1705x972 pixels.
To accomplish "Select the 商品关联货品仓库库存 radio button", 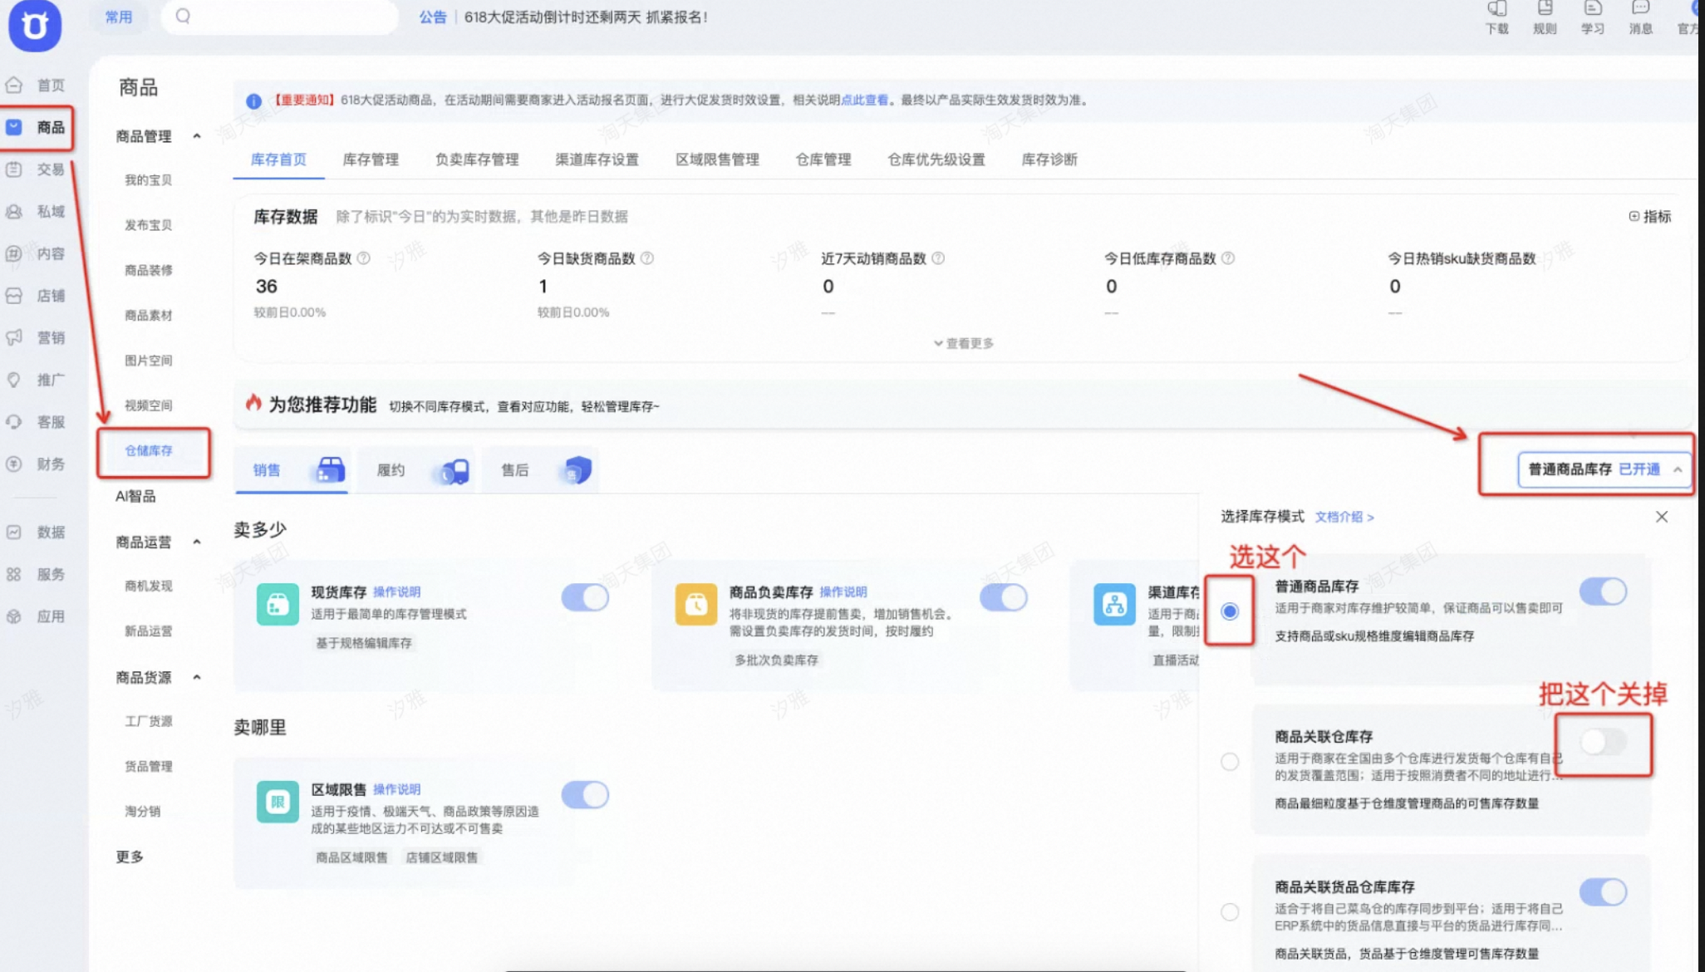I will [1230, 912].
